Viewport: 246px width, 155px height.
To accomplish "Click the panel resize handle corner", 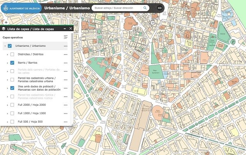I will [72, 125].
